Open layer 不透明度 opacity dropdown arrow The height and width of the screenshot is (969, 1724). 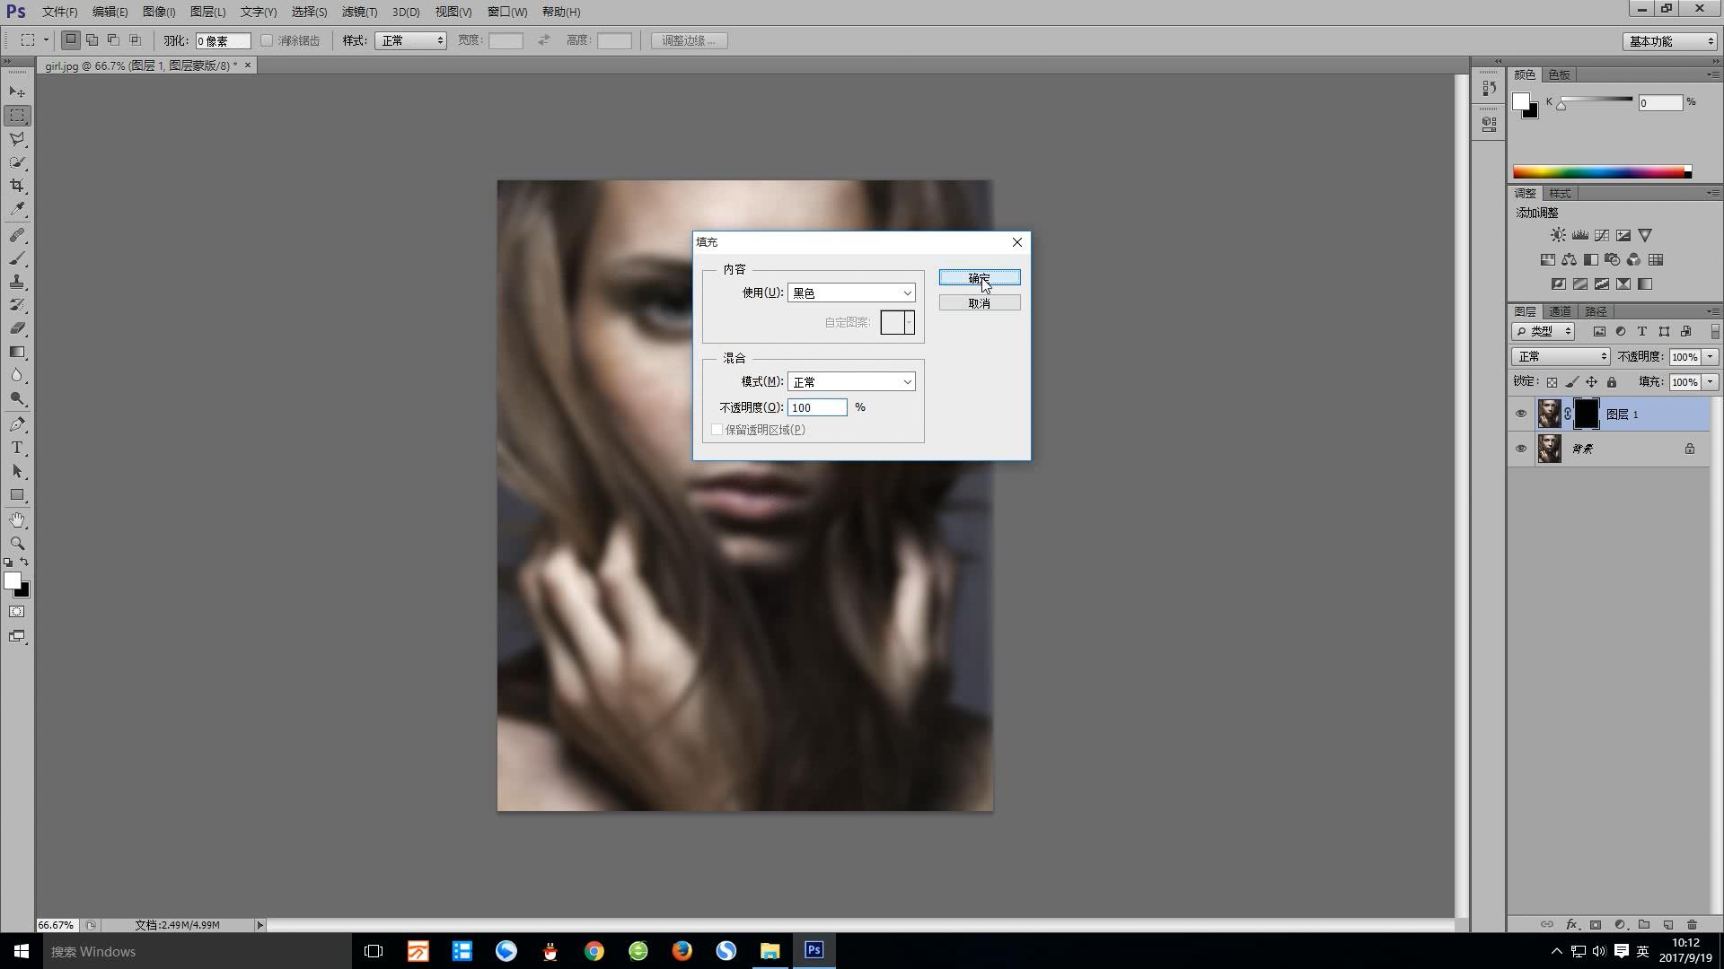click(1711, 356)
